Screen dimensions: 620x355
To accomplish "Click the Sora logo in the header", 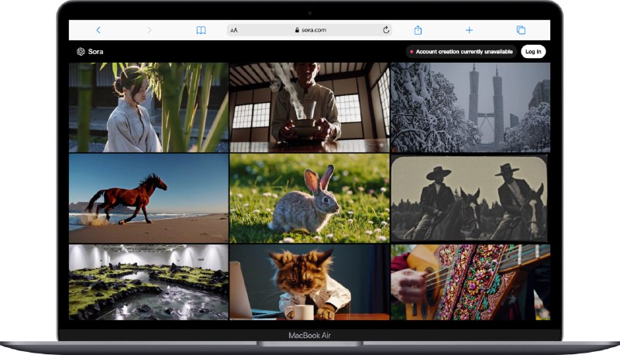I will click(90, 52).
